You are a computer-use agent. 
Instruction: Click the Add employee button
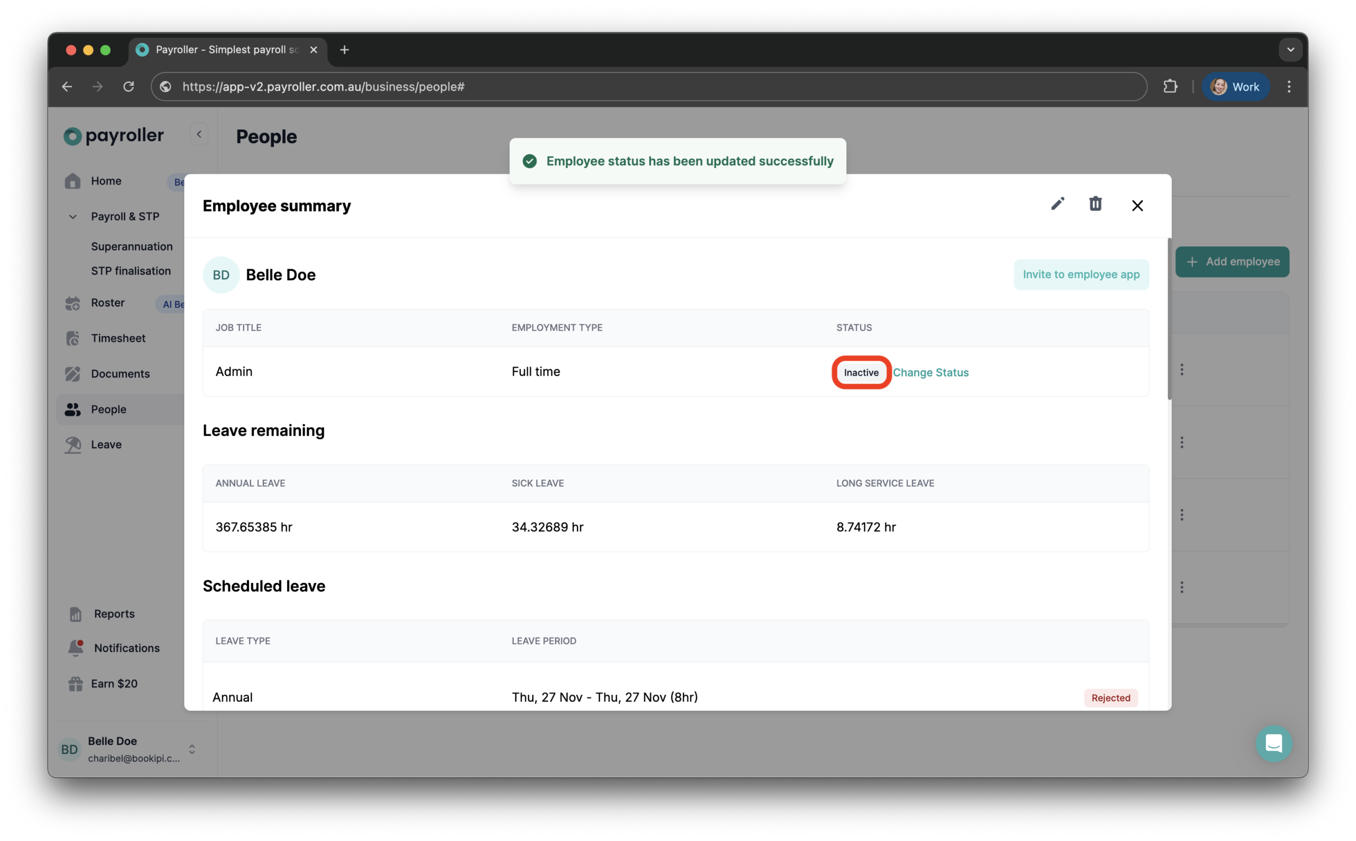point(1232,261)
